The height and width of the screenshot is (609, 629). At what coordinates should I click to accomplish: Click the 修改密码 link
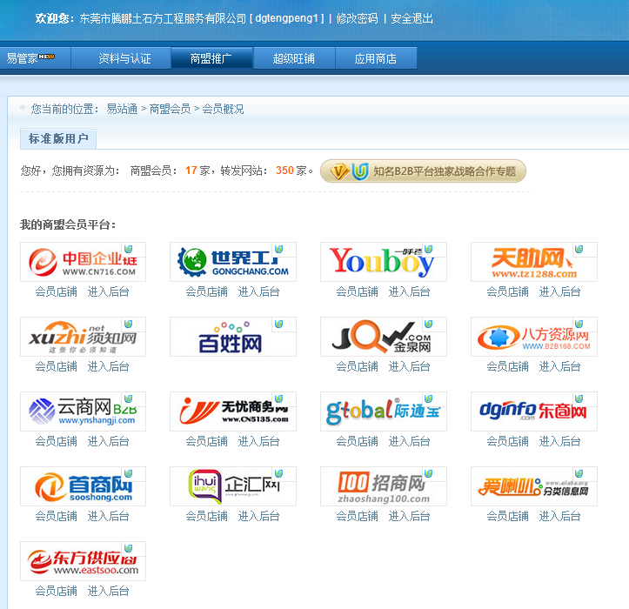pyautogui.click(x=357, y=18)
